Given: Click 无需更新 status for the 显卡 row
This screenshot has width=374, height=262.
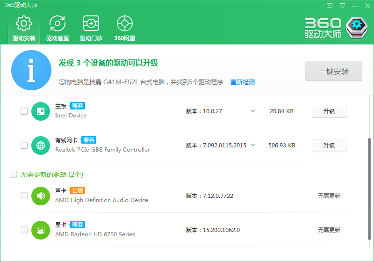Looking at the screenshot, I should pyautogui.click(x=329, y=230).
